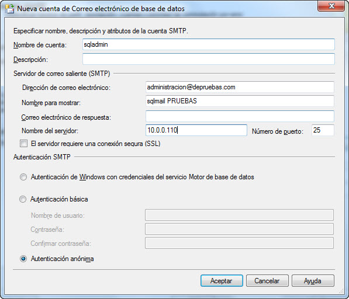Viewport: 349px width, 299px height.
Task: Focus the Nombre de cuenta field
Action: pyautogui.click(x=209, y=44)
